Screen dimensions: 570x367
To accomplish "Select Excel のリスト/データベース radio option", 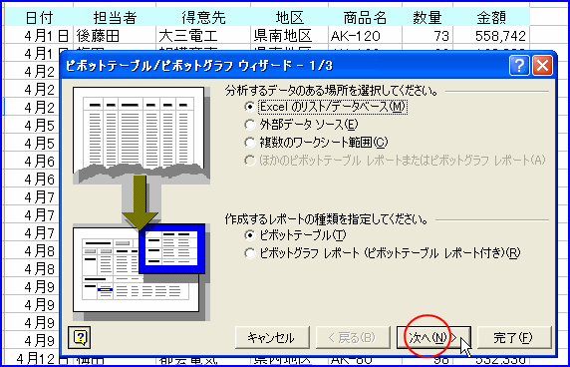I will click(x=326, y=107).
